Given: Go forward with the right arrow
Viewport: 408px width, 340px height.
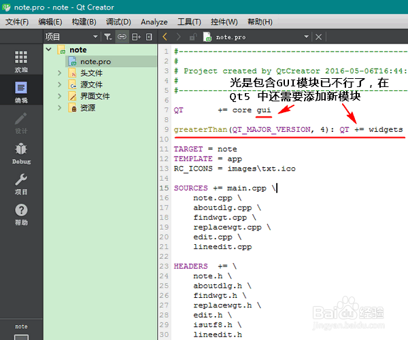Looking at the screenshot, I should point(178,37).
